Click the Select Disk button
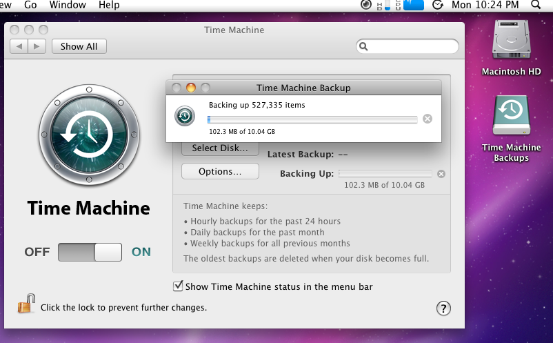The width and height of the screenshot is (553, 343). tap(220, 148)
